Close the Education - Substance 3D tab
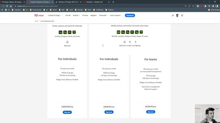Viewport: 220px width, 123px height. click(109, 2)
